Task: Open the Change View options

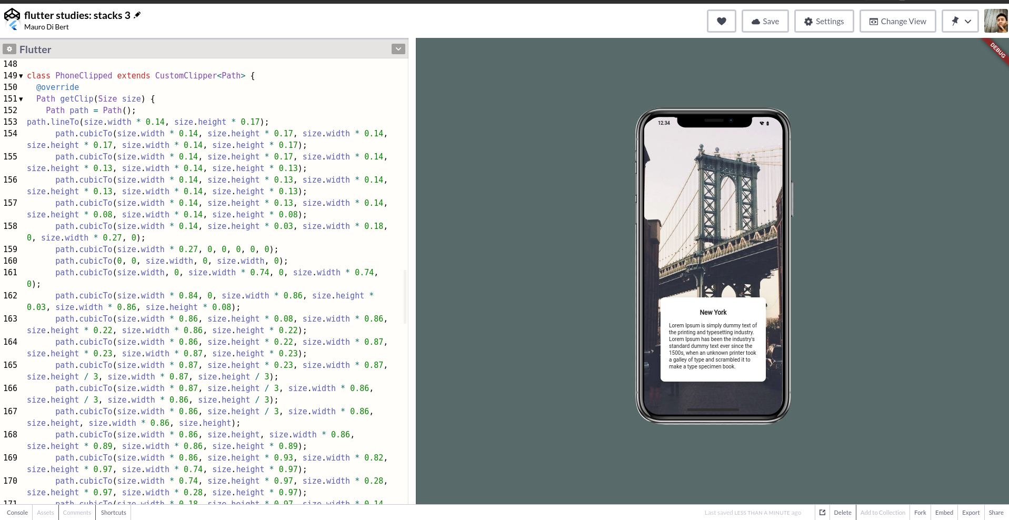Action: pyautogui.click(x=897, y=21)
